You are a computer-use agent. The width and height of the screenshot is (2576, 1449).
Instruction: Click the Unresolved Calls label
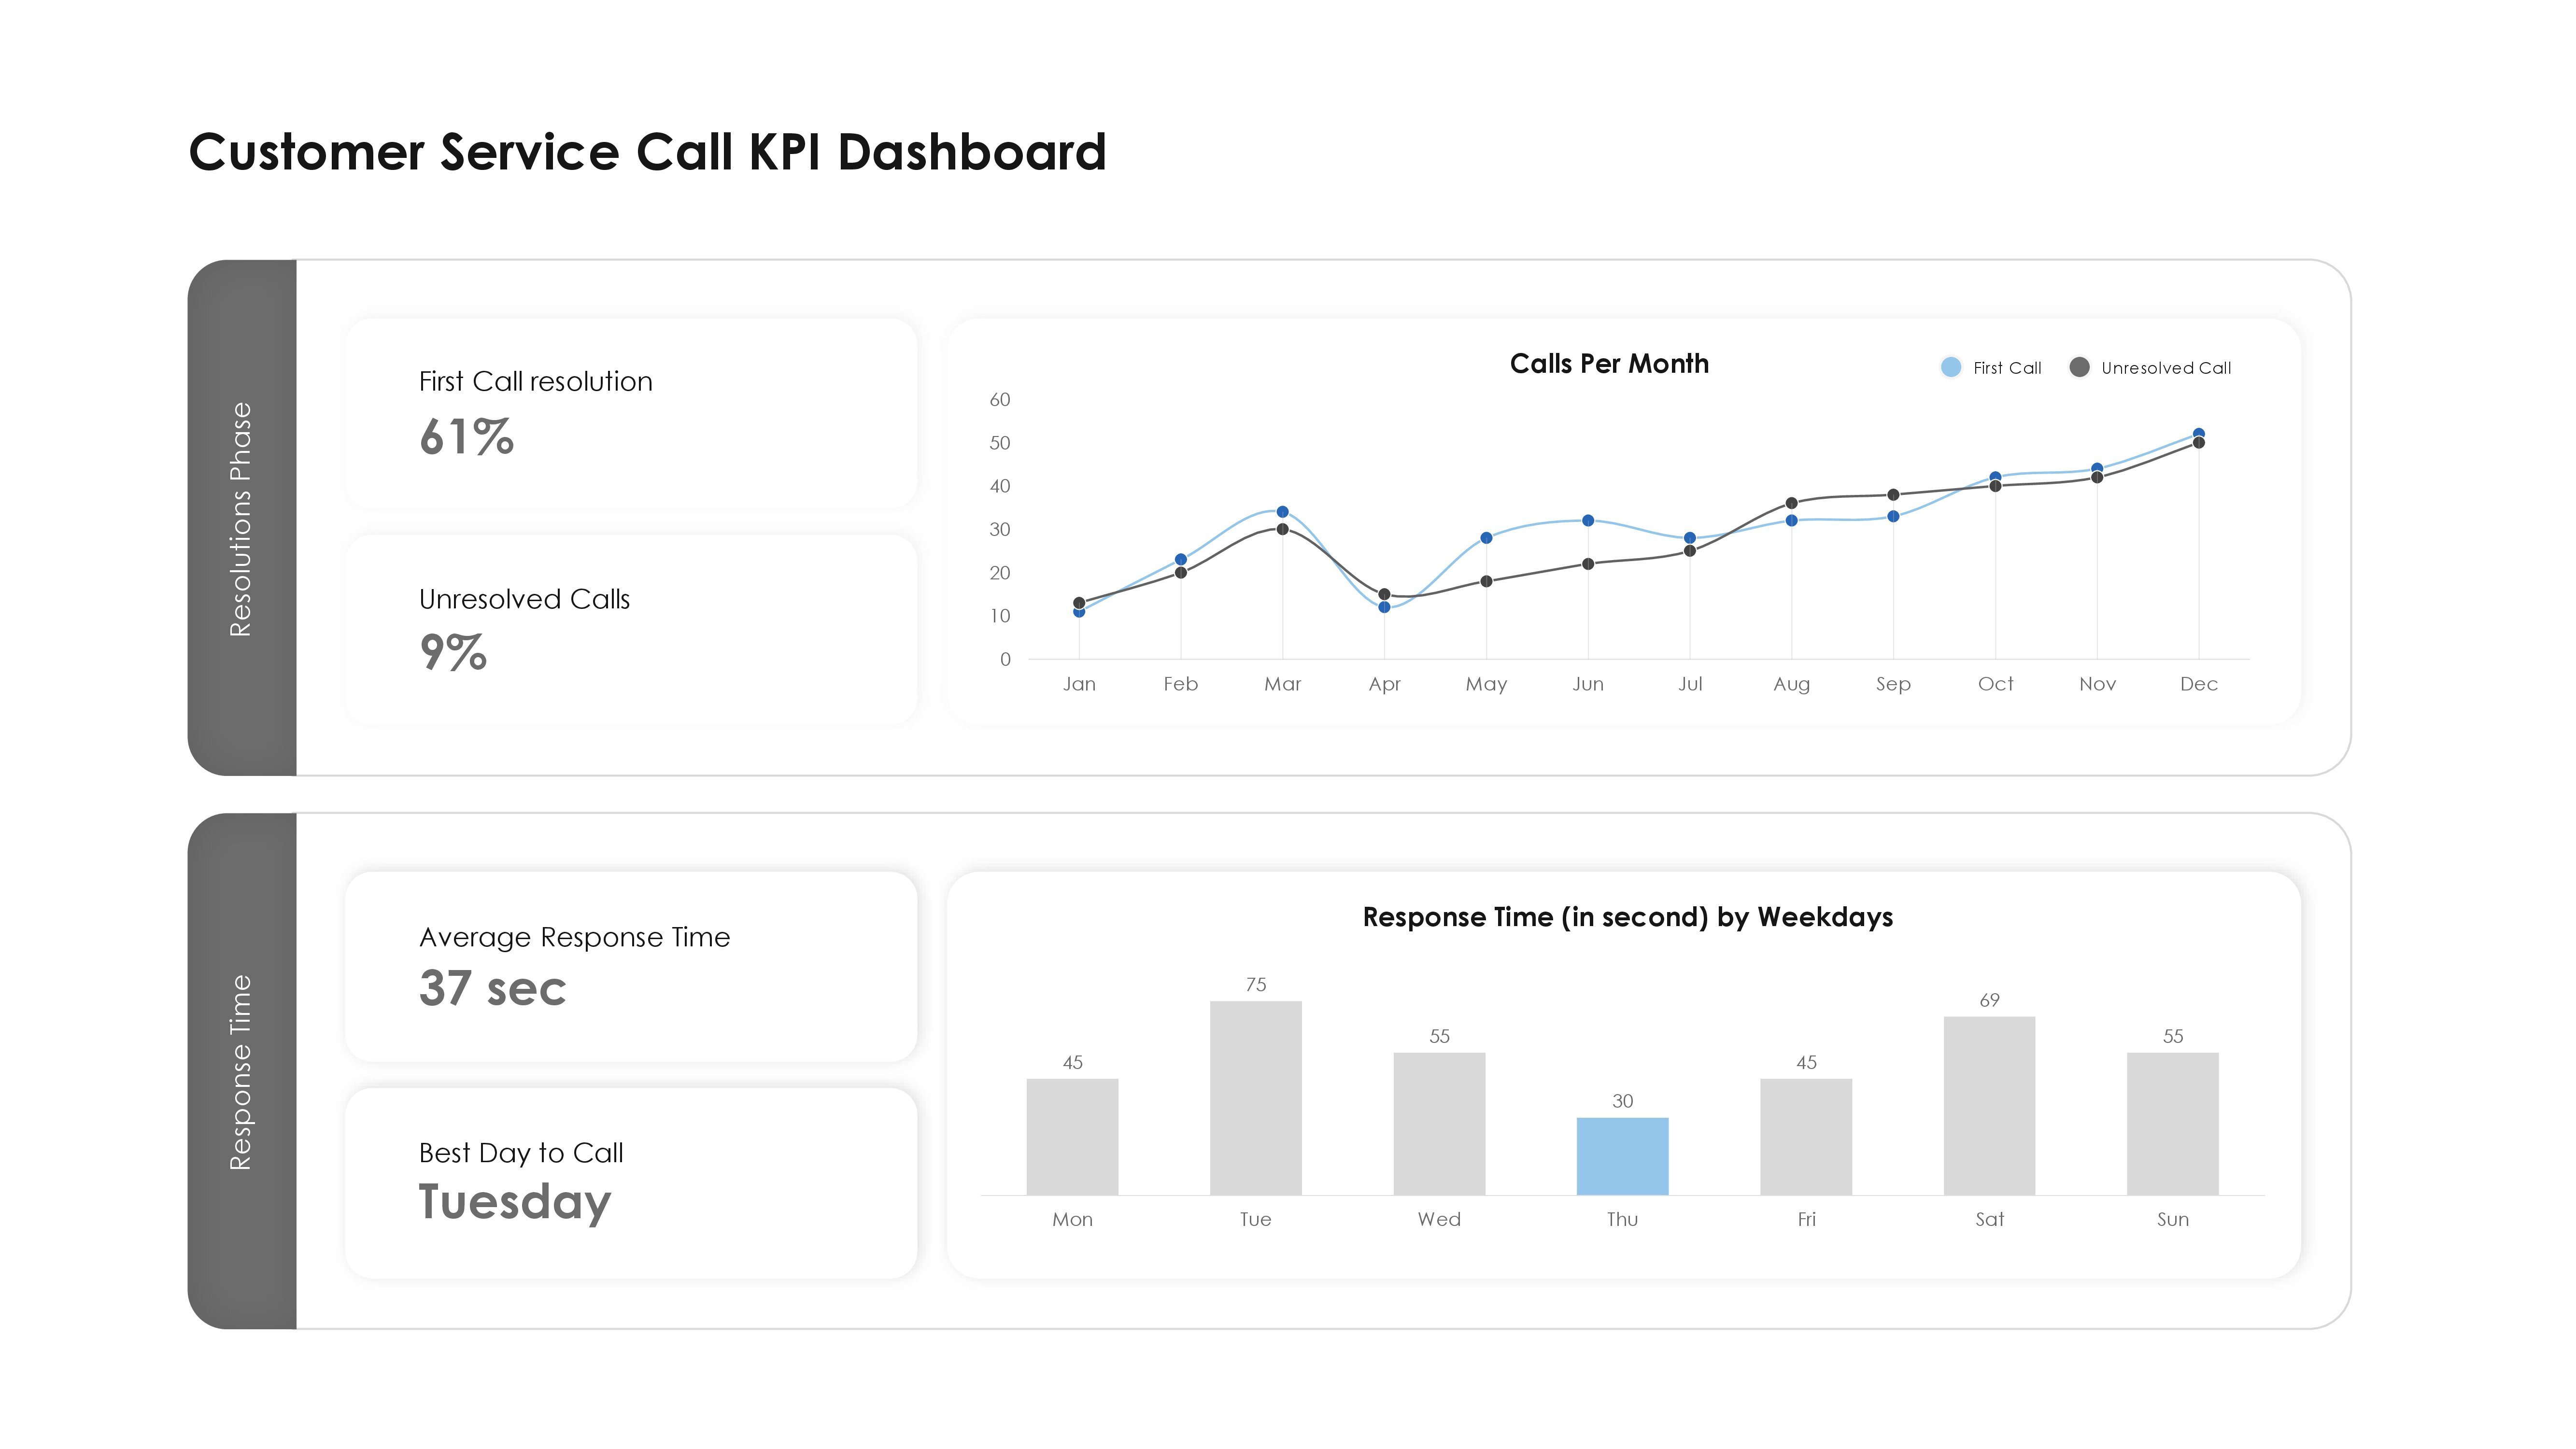[524, 599]
